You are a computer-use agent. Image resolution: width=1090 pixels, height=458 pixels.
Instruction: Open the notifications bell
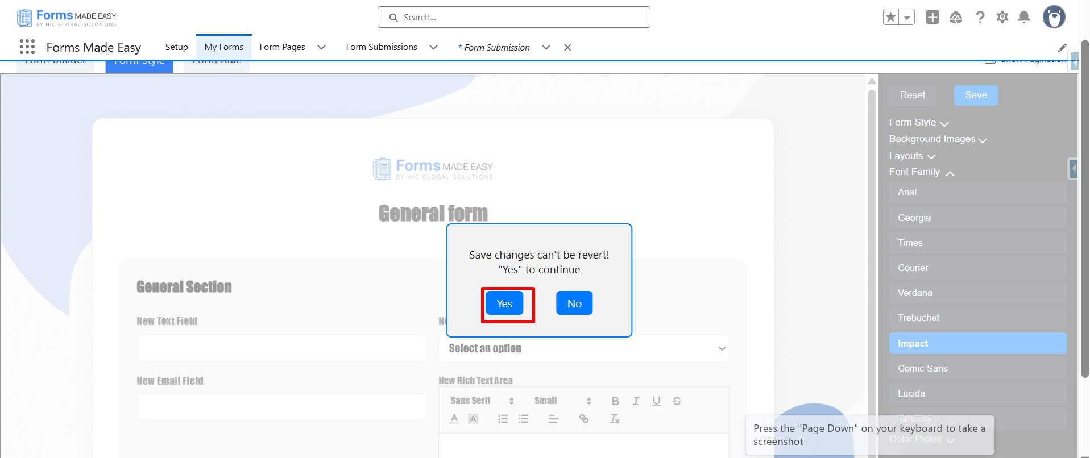[x=1024, y=18]
